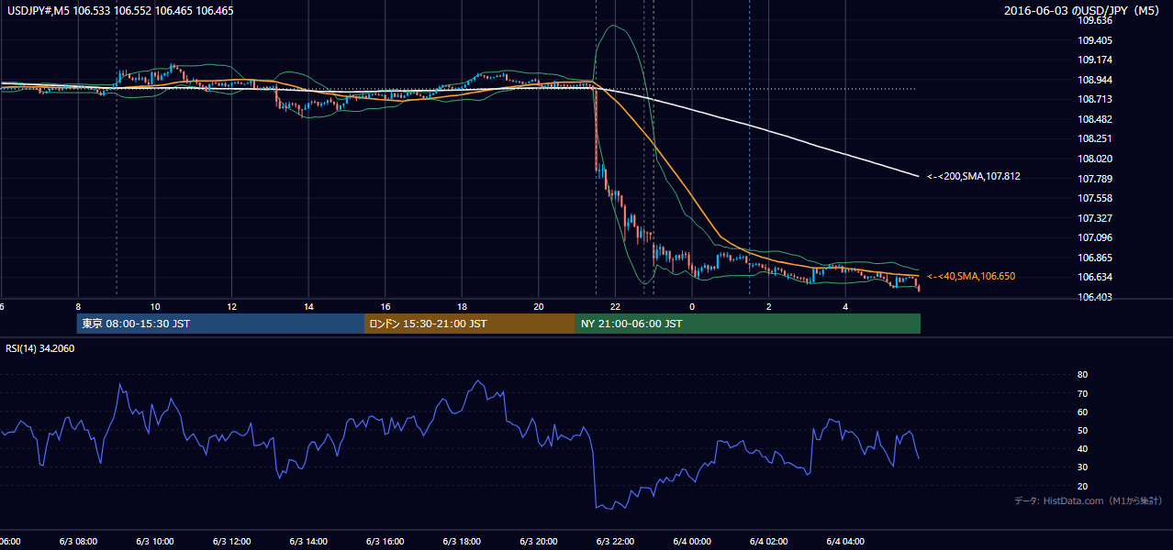Click hour label 12 under the price chart

(x=232, y=306)
